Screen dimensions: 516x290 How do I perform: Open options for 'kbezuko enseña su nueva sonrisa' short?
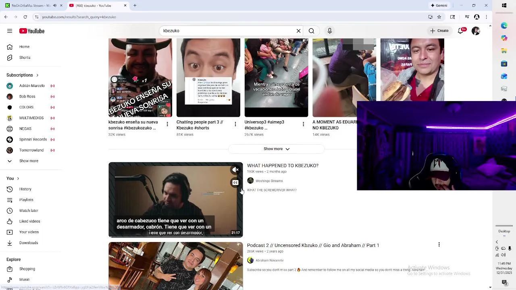(x=167, y=124)
